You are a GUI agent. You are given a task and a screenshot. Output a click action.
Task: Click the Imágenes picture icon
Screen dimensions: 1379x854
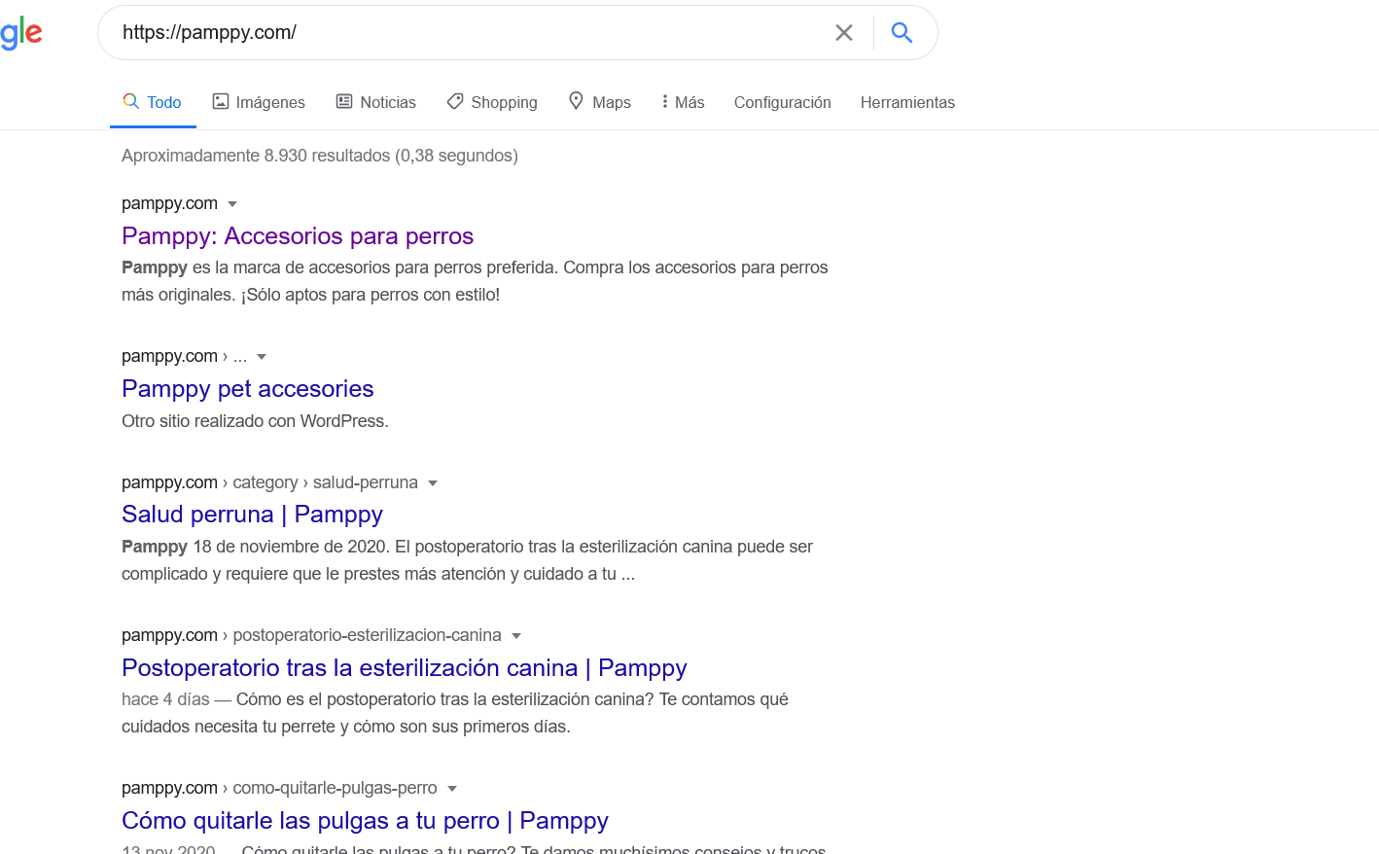click(221, 101)
